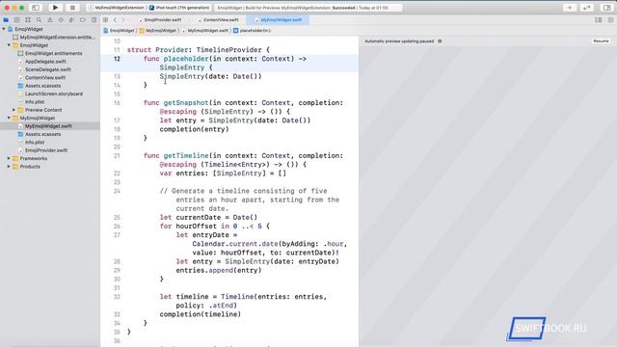Open the Symbol navigator
This screenshot has height=347, width=617.
point(28,19)
